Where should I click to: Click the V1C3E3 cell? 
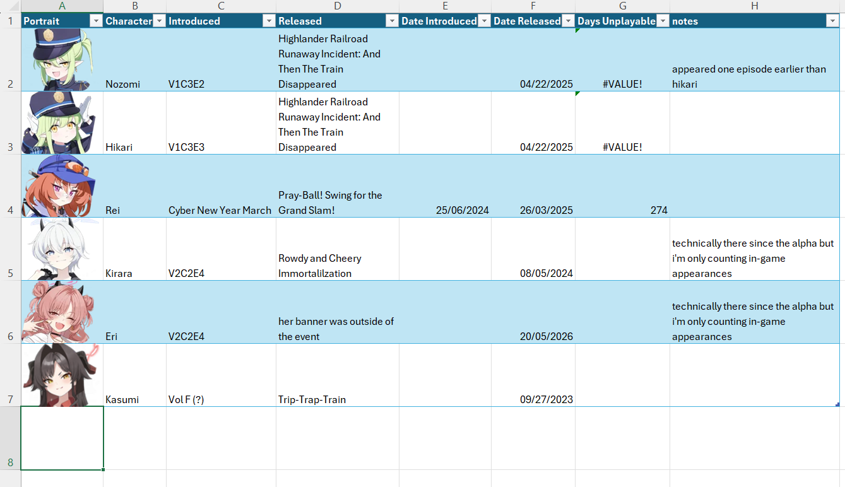coord(221,123)
